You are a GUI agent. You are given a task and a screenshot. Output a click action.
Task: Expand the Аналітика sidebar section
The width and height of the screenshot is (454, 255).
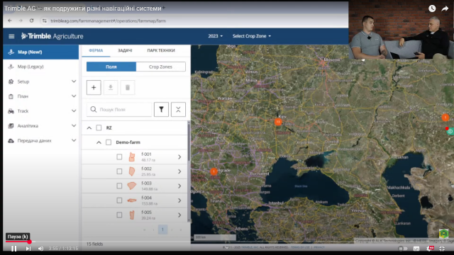click(41, 126)
